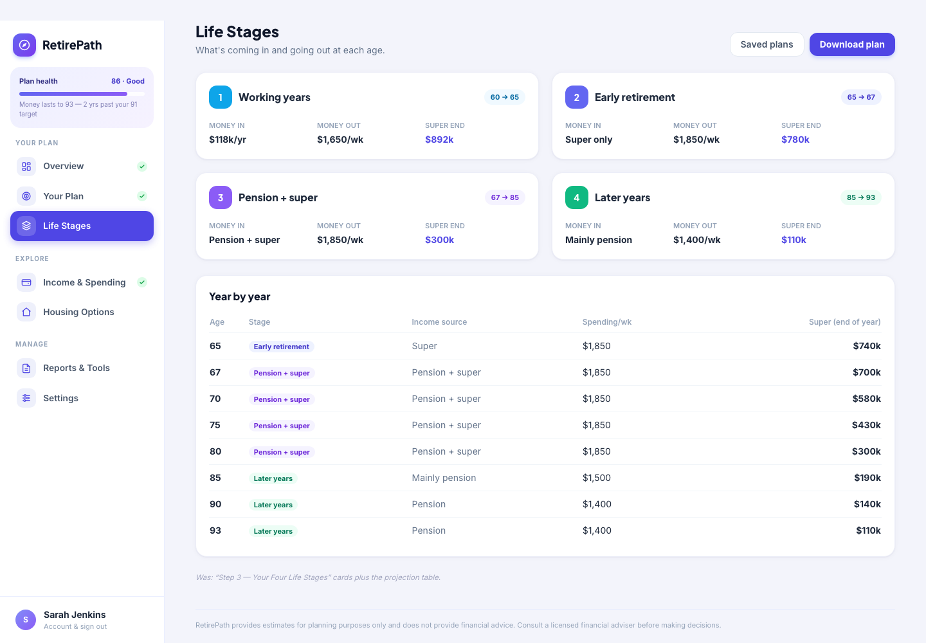
Task: Click the Income & Spending green check mark
Action: tap(142, 282)
